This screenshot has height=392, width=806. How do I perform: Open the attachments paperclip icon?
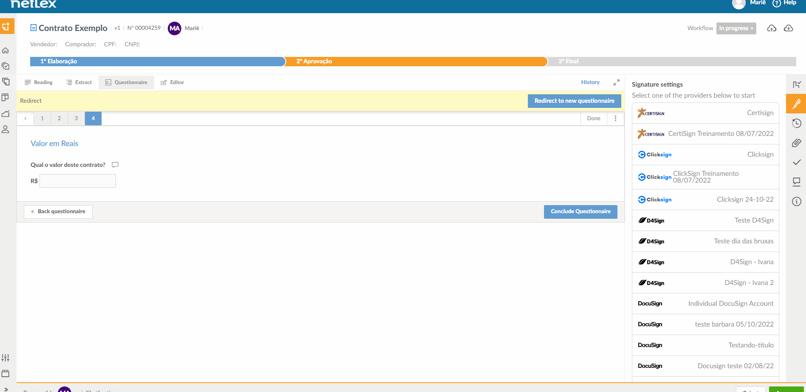tap(797, 143)
